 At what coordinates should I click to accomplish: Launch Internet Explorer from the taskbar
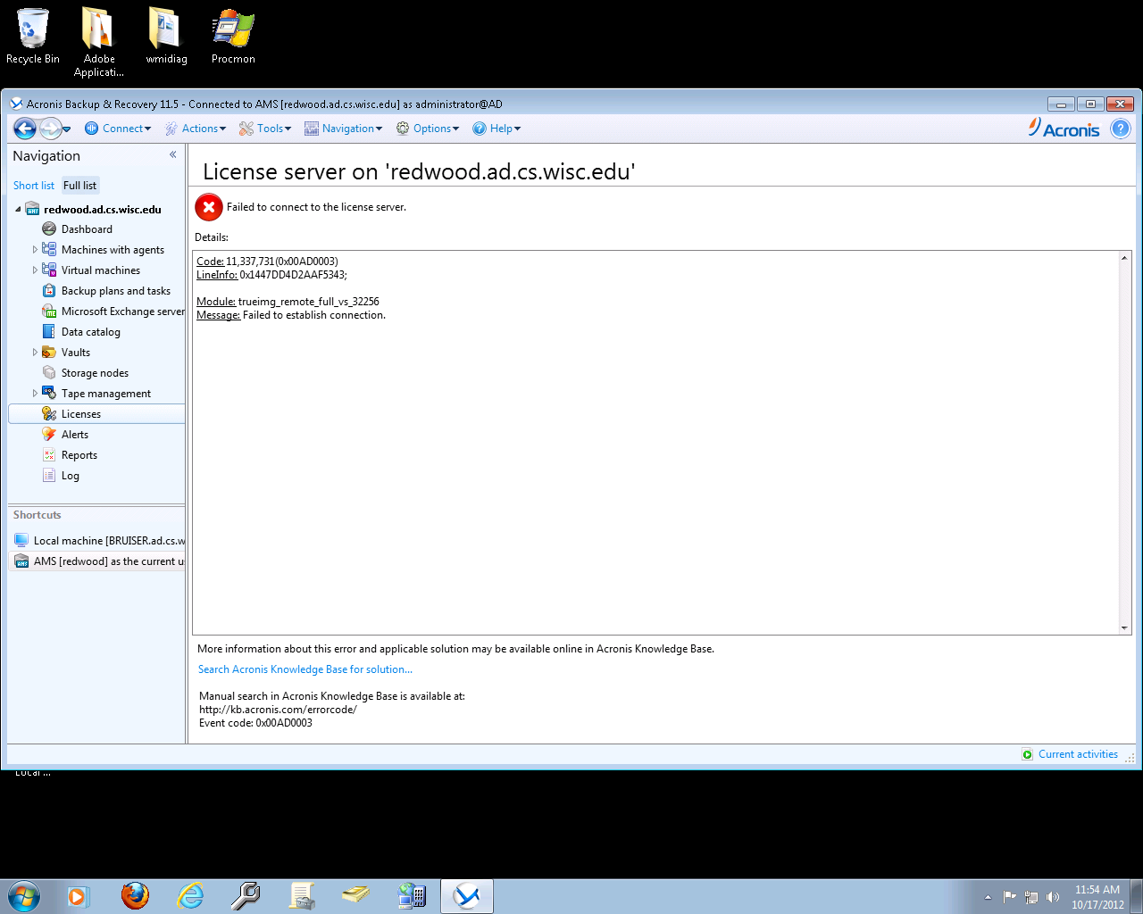190,896
